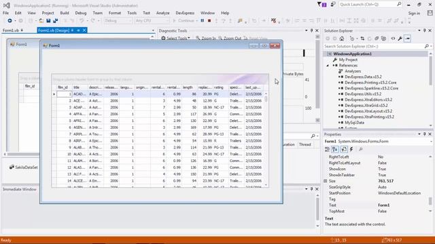Screen dimensions: 435x244
Task: Open Any CPU platform dropdown
Action: [x=152, y=21]
